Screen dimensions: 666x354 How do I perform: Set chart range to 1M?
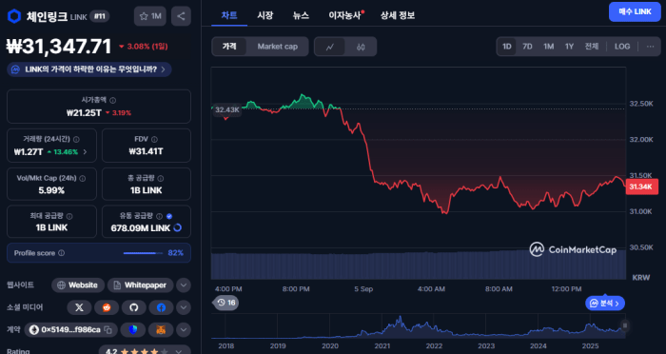pos(549,47)
